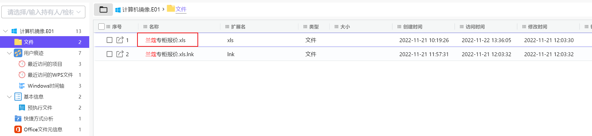Open the Office文件元信息 node icon

click(18, 129)
